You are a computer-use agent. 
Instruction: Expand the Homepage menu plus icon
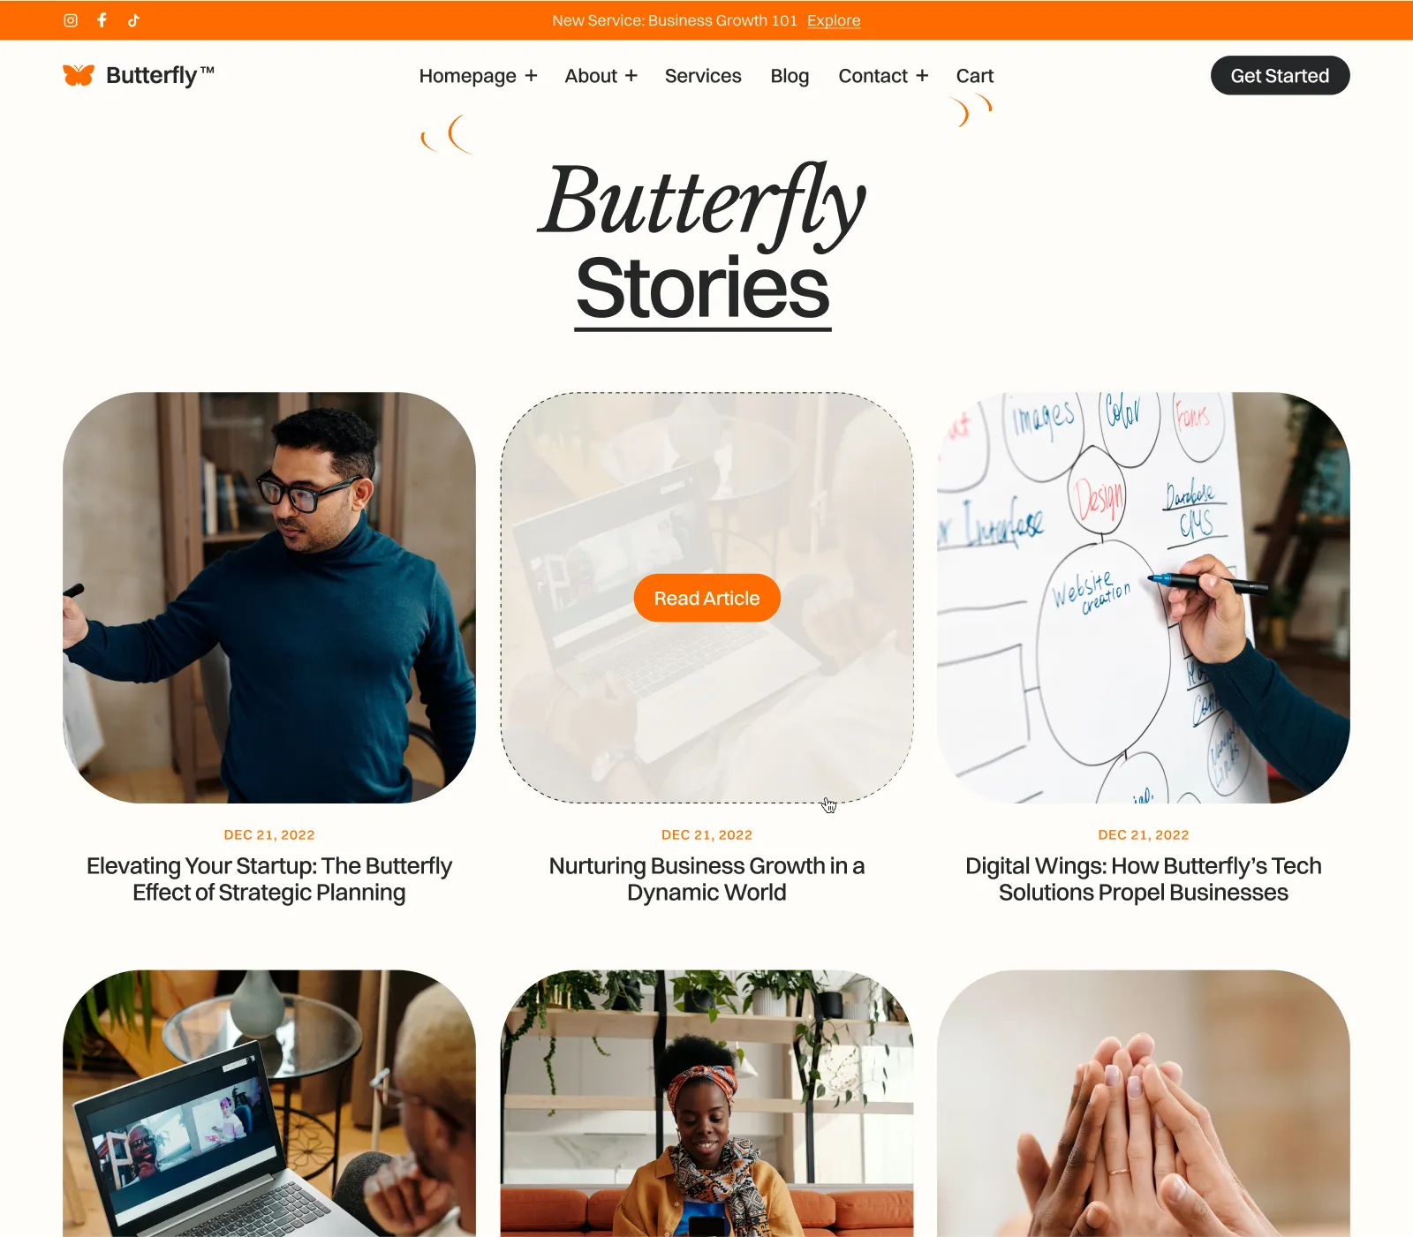pos(531,76)
